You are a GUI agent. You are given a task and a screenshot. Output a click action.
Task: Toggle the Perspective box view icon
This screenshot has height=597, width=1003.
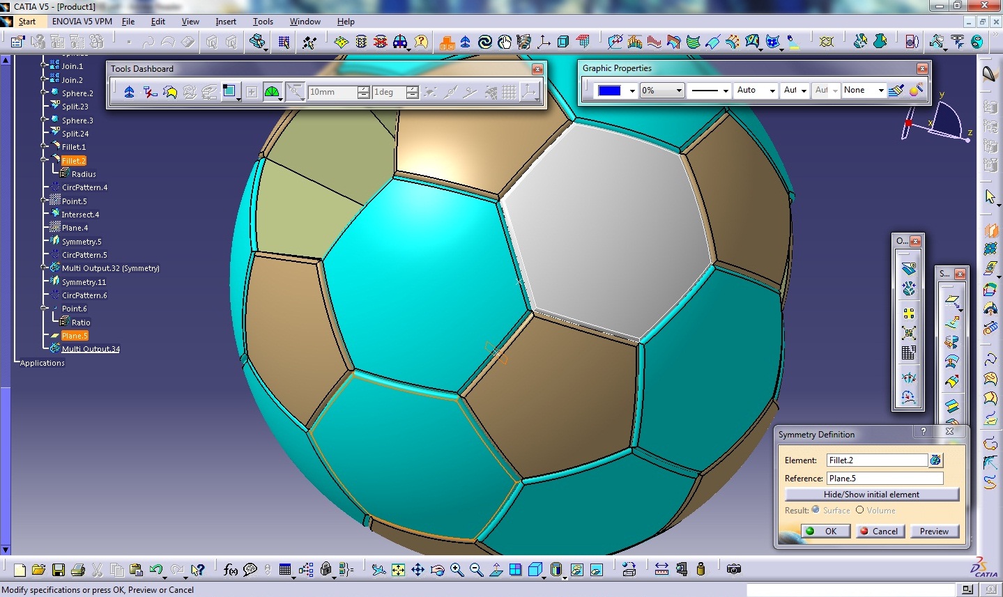point(535,570)
